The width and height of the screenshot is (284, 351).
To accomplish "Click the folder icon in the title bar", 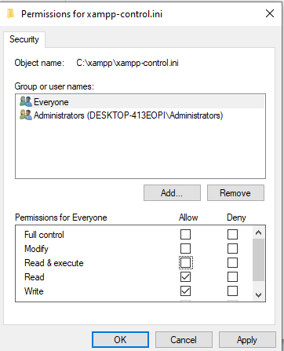I will click(10, 13).
